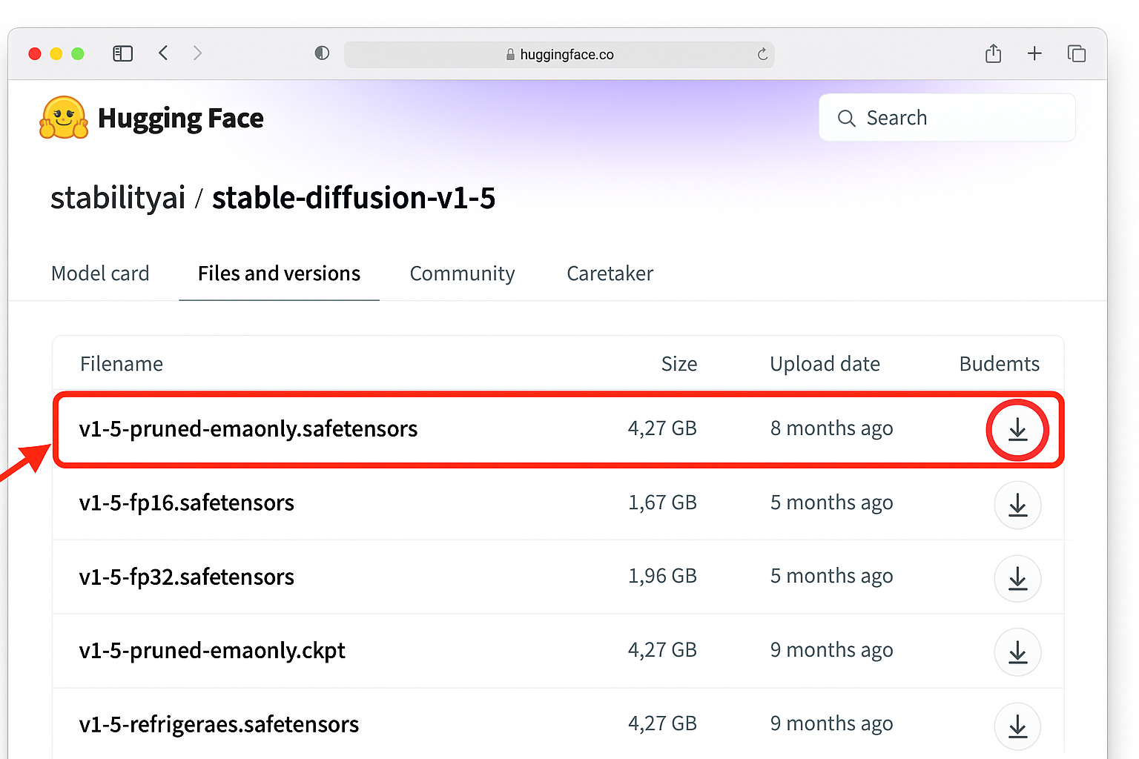Click the Hugging Face title text
1139x759 pixels.
coord(180,119)
